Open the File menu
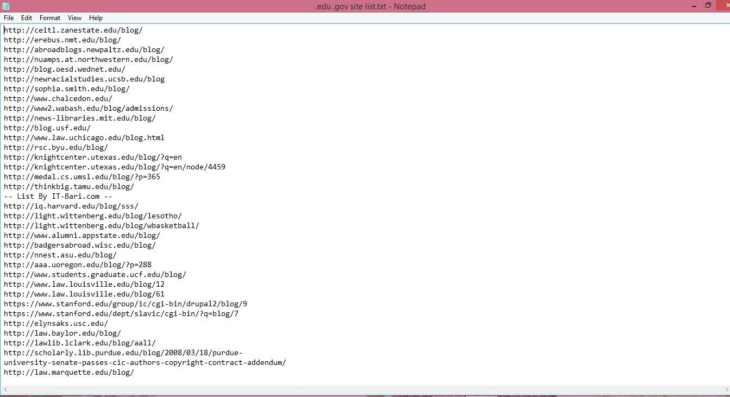 [x=9, y=18]
